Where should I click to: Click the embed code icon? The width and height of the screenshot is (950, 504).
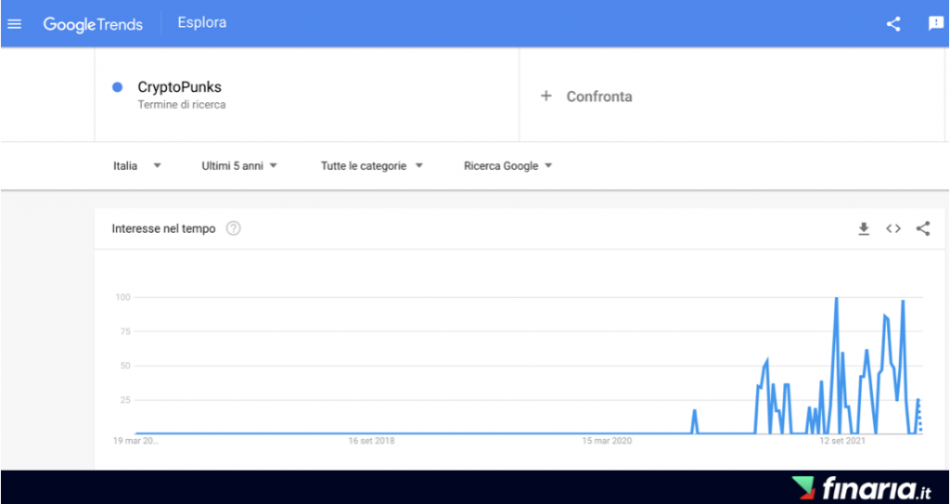click(x=893, y=228)
